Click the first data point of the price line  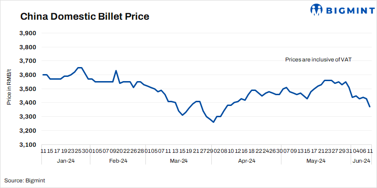tap(43, 75)
